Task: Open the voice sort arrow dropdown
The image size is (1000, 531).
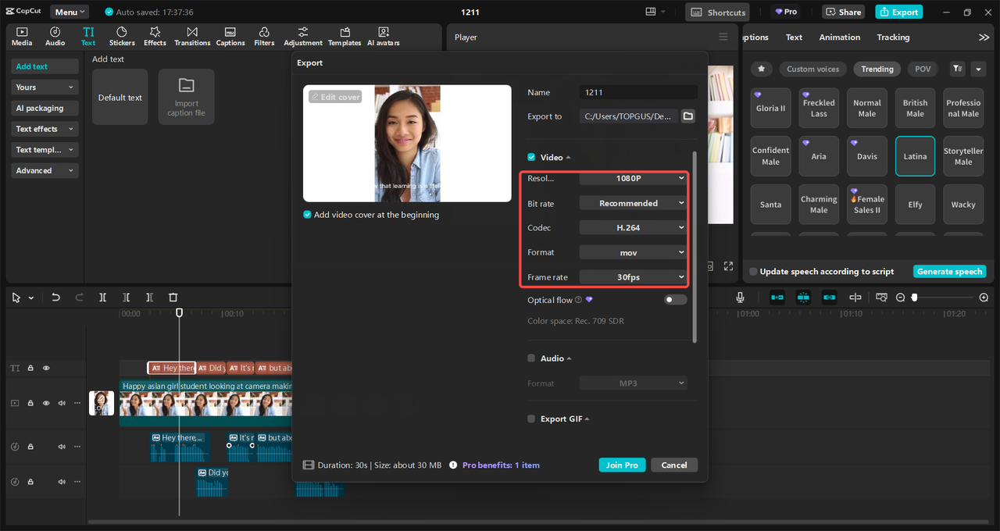Action: pos(978,69)
